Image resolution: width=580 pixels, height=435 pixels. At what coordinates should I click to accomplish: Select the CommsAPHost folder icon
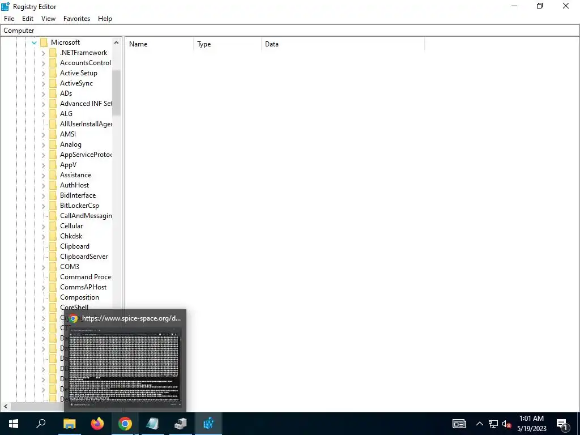[x=53, y=287]
